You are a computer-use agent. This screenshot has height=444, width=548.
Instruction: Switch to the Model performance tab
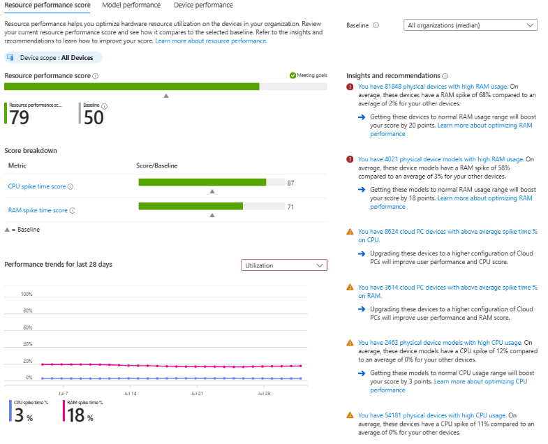pos(131,6)
